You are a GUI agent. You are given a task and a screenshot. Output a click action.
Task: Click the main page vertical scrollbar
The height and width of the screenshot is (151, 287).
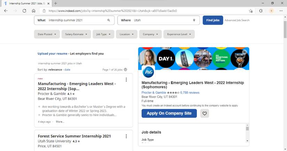[x=285, y=29]
